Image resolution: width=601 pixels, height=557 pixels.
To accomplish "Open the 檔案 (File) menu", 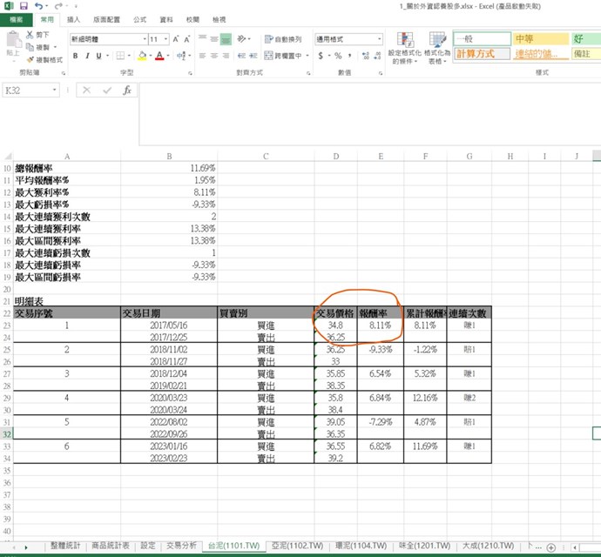I will (x=17, y=18).
